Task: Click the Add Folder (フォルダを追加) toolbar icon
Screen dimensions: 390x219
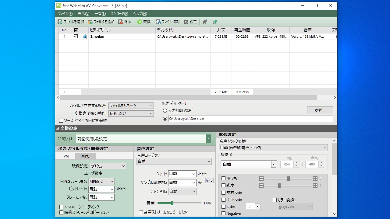Action: click(90, 22)
